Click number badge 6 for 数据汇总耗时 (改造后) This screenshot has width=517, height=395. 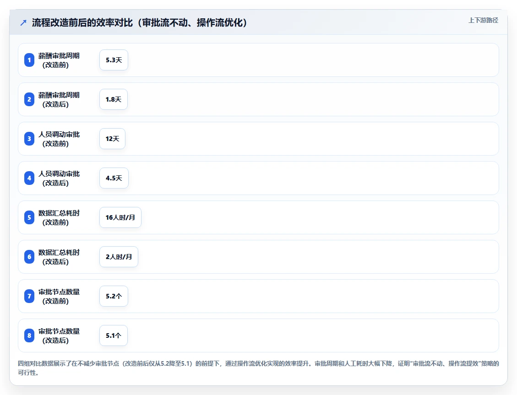(29, 257)
